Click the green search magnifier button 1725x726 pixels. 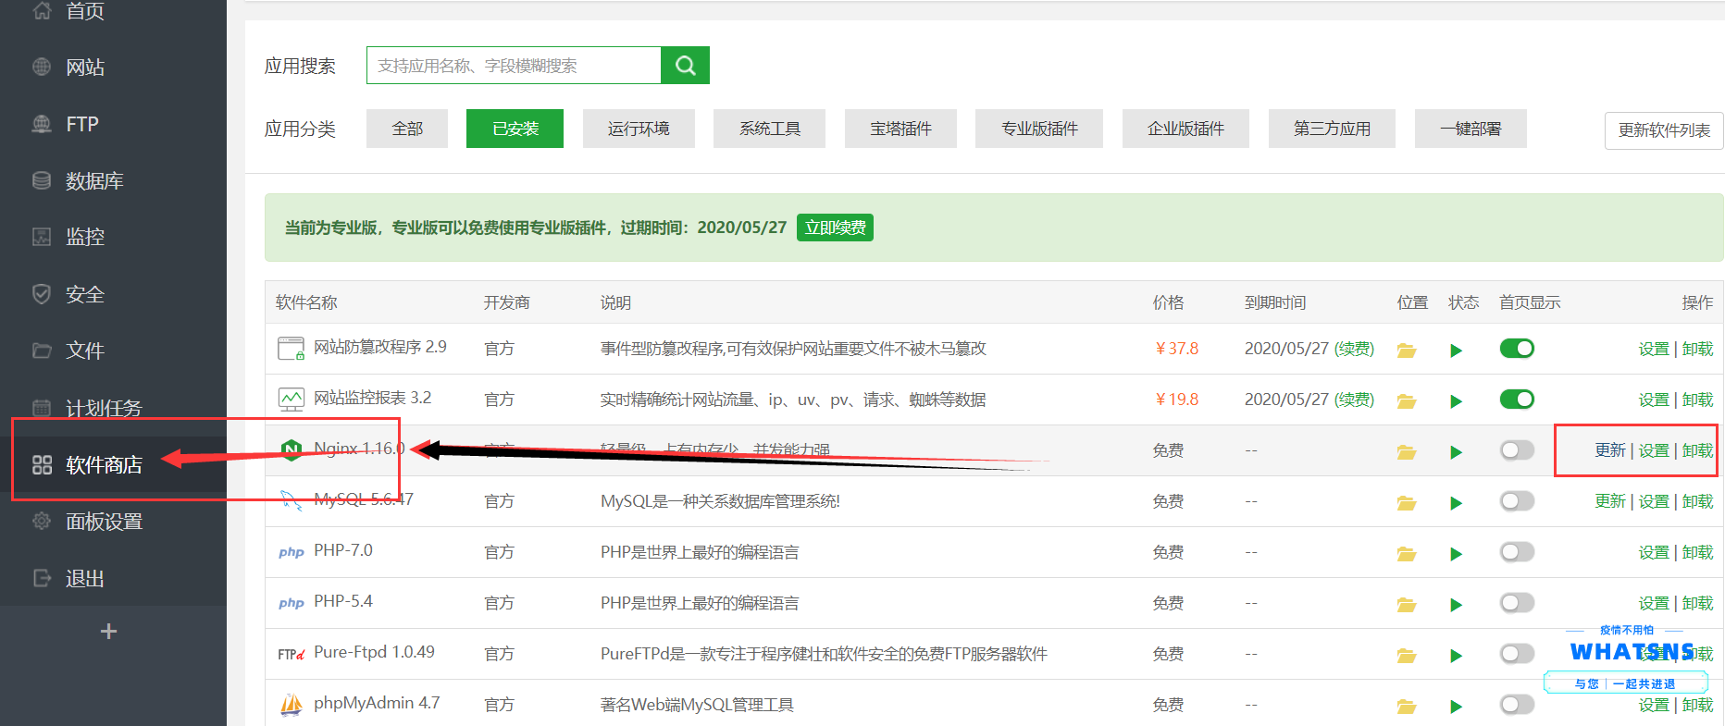coord(685,66)
